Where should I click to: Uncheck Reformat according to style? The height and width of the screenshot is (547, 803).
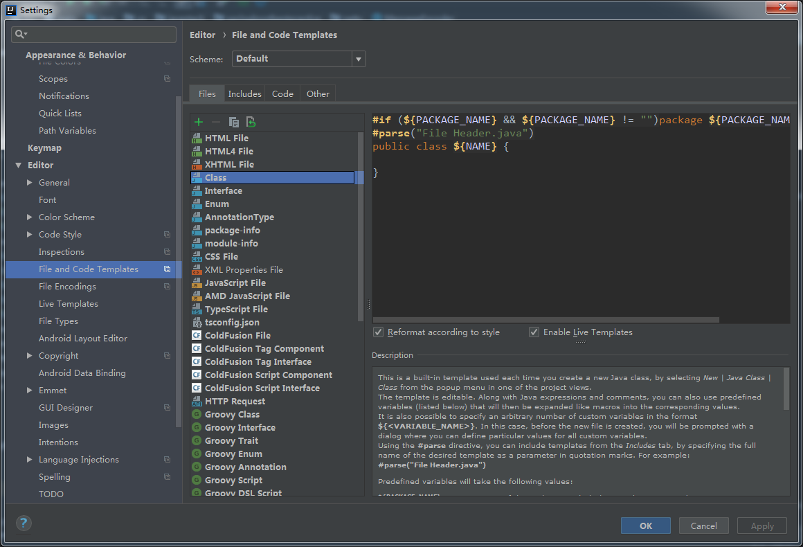(379, 332)
